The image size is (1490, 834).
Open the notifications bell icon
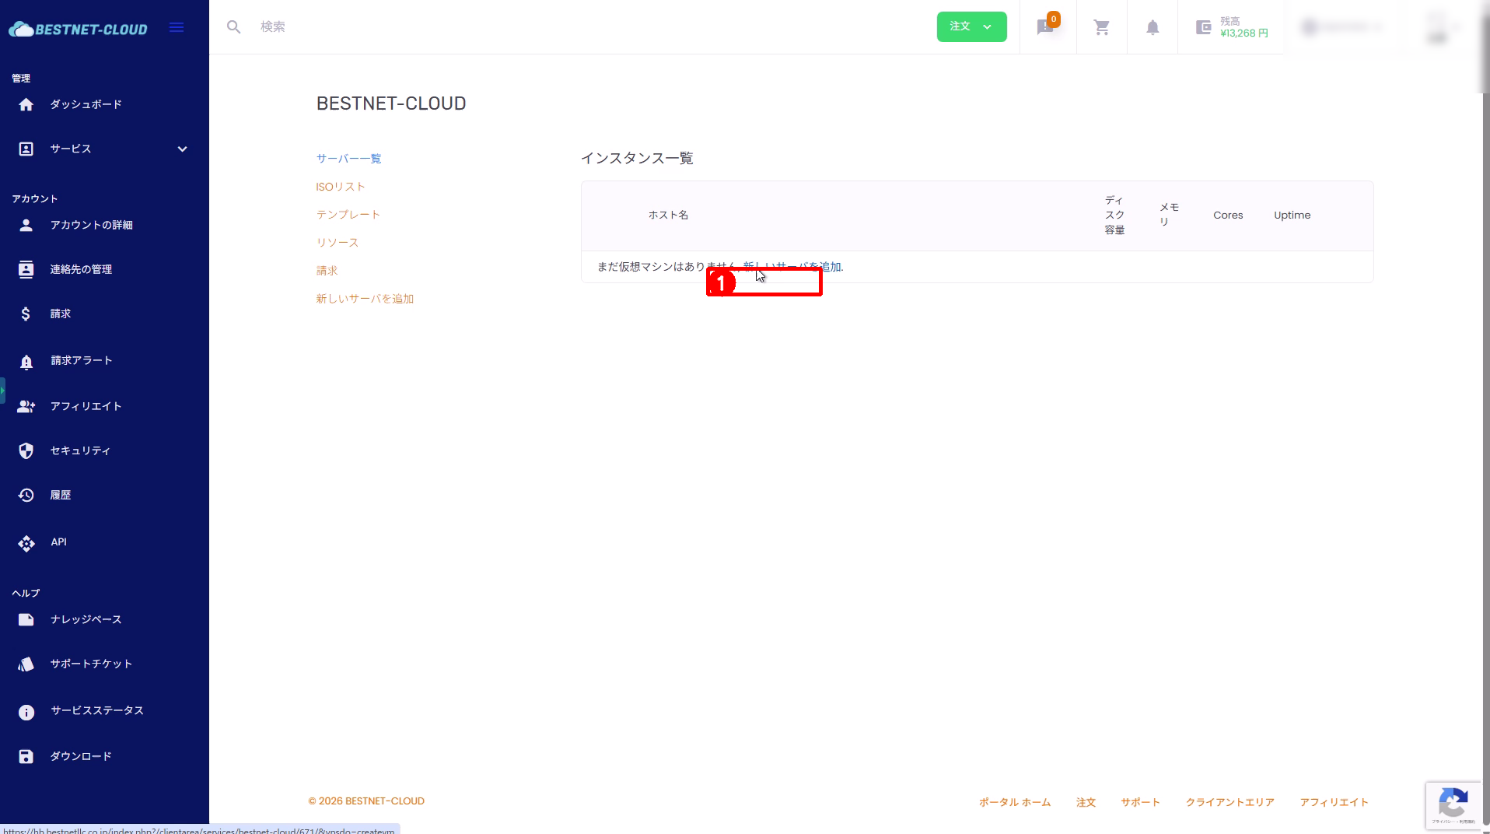[1152, 27]
